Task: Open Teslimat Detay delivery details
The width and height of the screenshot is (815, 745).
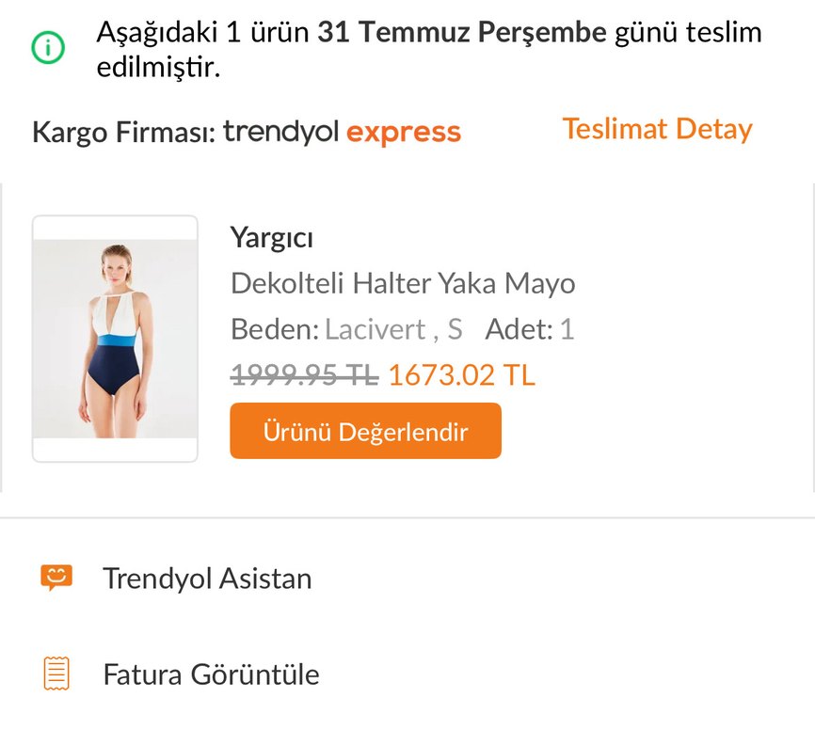Action: click(x=657, y=129)
